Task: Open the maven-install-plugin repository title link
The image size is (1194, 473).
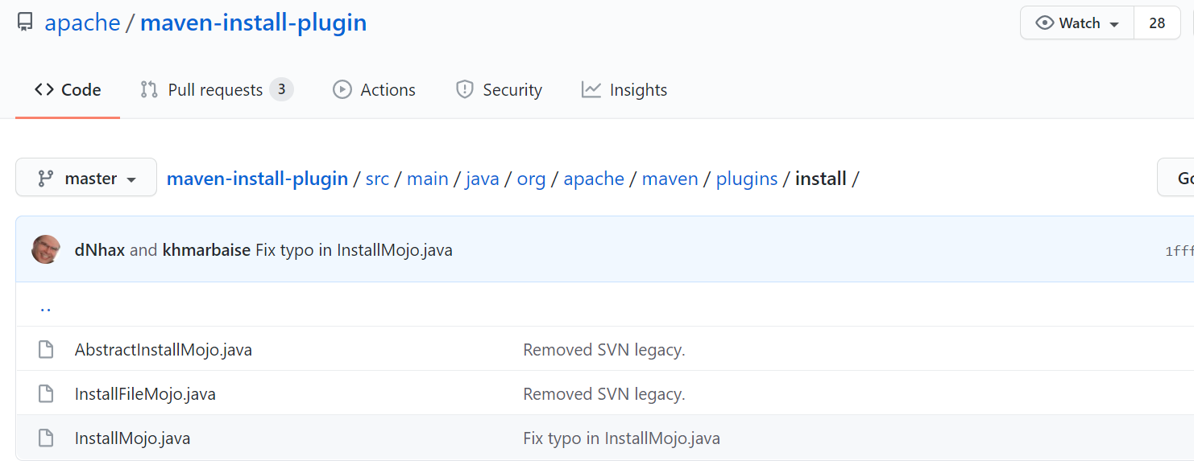Action: point(253,23)
